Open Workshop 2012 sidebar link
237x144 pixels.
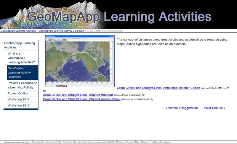19,105
